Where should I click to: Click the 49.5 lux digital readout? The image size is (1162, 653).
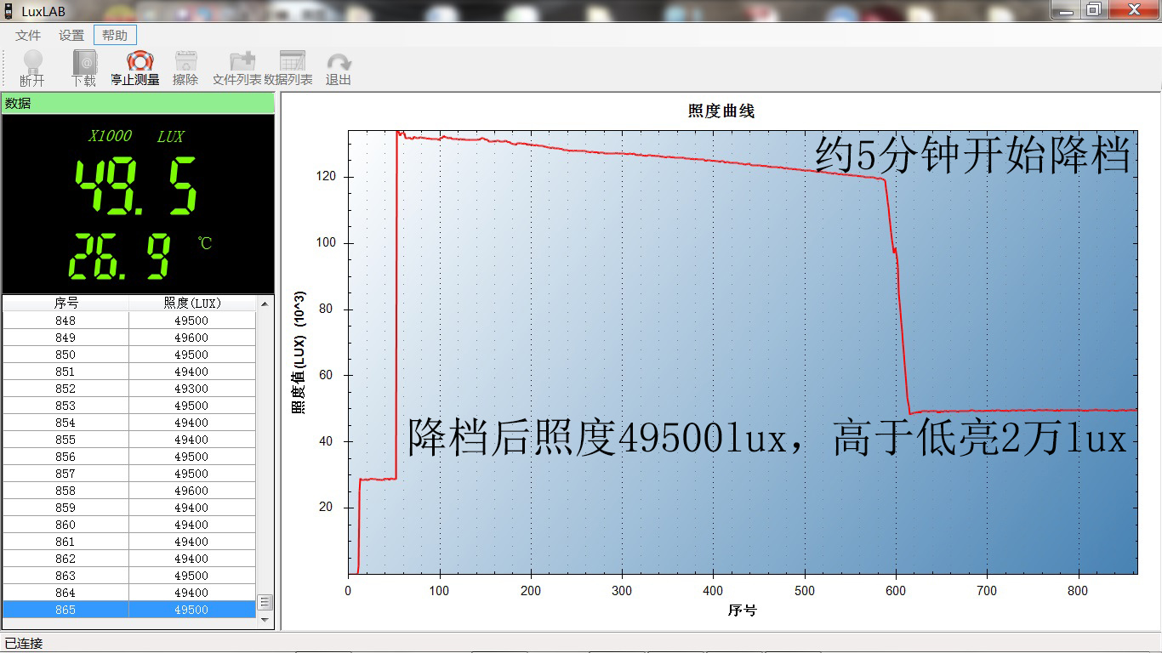[x=136, y=186]
